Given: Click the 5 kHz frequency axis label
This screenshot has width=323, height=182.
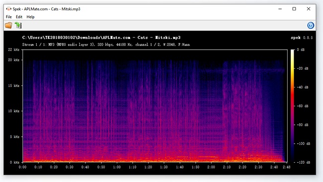Looking at the screenshot, I should [14, 137].
